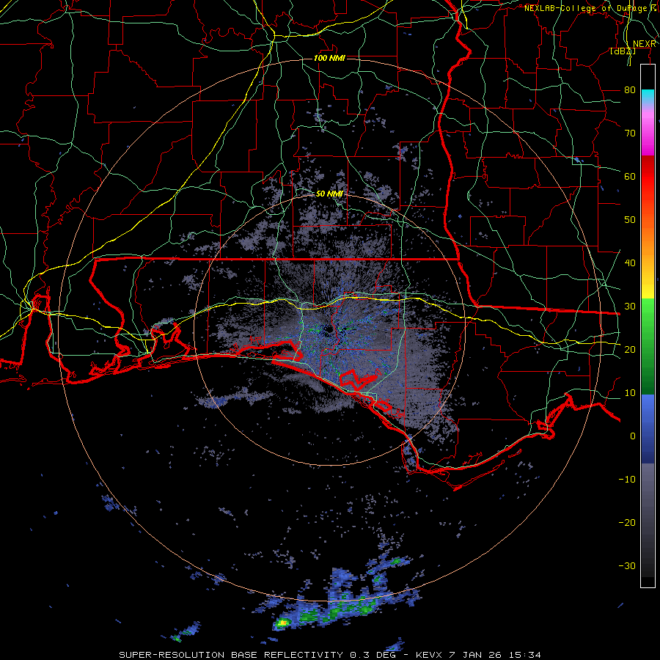Image resolution: width=660 pixels, height=660 pixels.
Task: Click the 70 value on the color scale
Action: pyautogui.click(x=630, y=133)
